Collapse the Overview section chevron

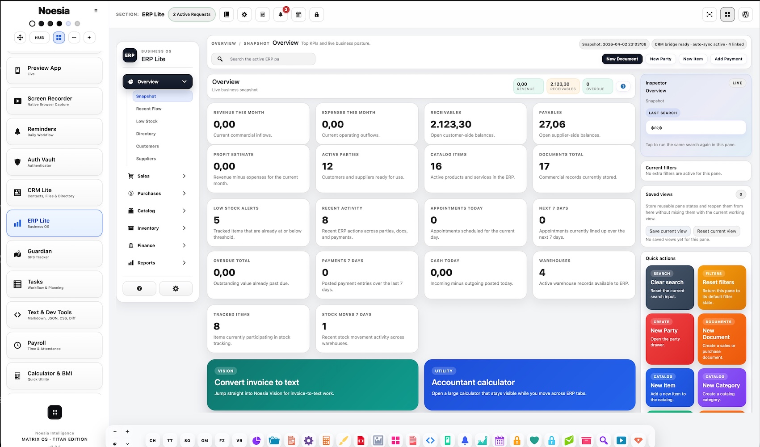tap(184, 82)
